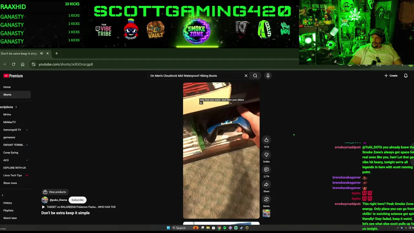Open Task View on taskbar
This screenshot has height=233, width=414.
202,228
